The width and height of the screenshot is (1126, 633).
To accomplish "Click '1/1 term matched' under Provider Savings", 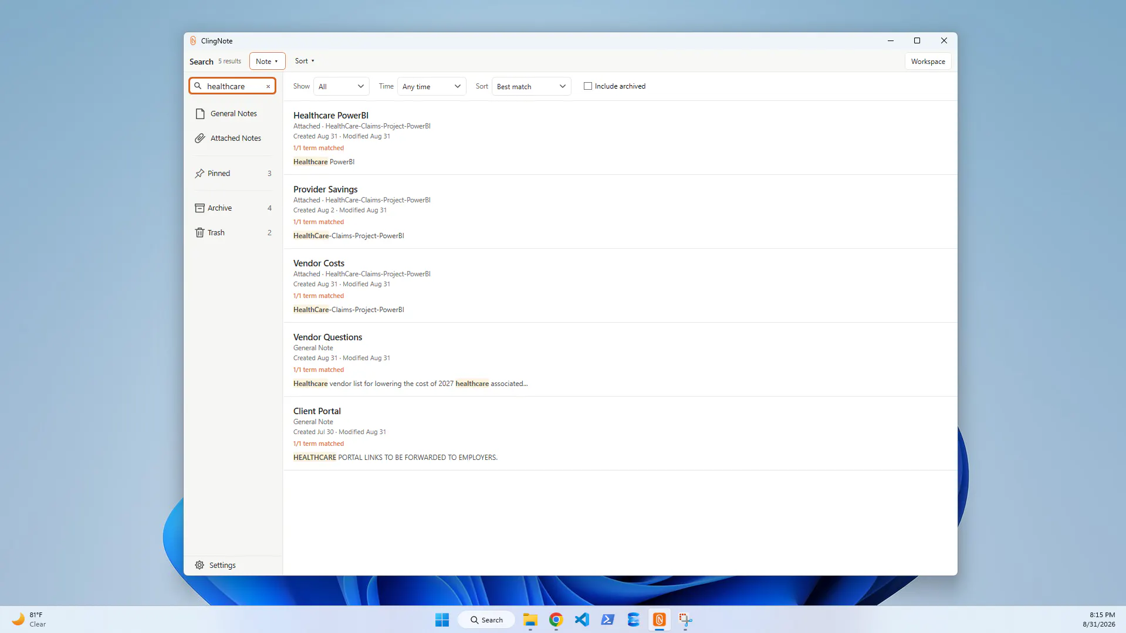I will 319,222.
